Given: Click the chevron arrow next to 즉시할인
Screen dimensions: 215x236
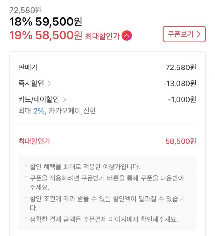Looking at the screenshot, I should (x=49, y=84).
